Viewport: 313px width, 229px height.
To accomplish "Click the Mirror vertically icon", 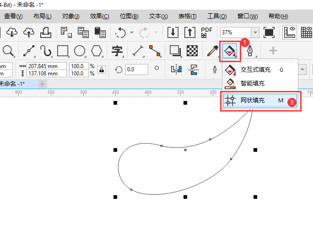I will pos(194,69).
